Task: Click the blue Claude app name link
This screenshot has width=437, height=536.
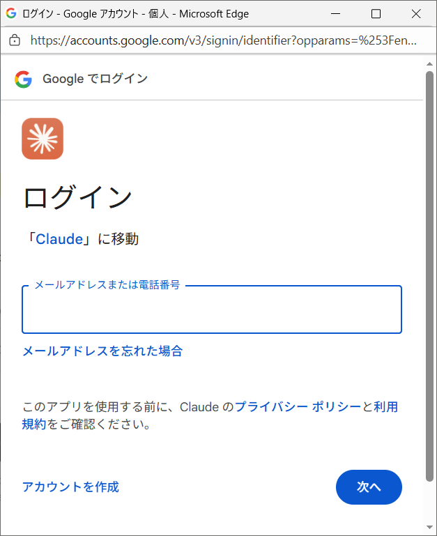Action: coord(60,239)
